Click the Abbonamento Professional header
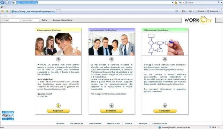Viewport: 223px width, 129px height. [x=111, y=30]
